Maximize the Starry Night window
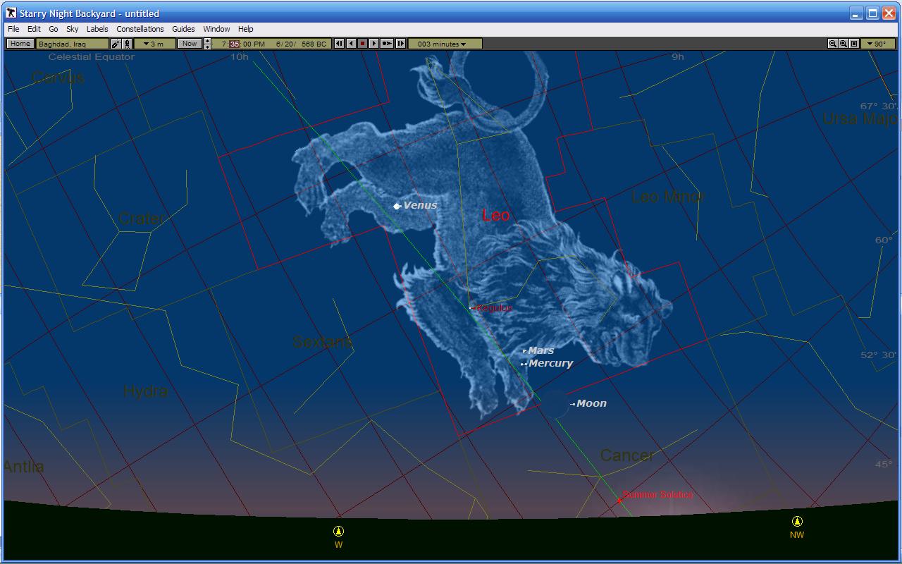This screenshot has height=564, width=902. 872,13
